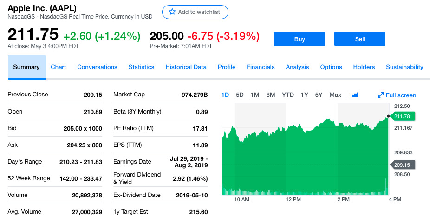Click the star icon in Add to watchlist
Viewport: 430px width, 221px height.
pos(172,12)
